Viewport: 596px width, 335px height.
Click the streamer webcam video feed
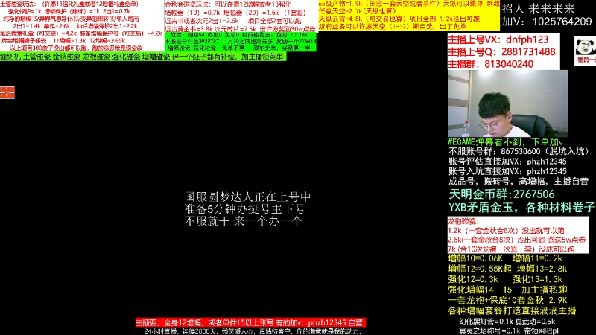507,103
